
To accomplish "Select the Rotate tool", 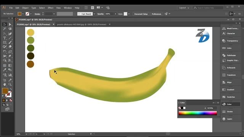I will [x=5, y=52].
